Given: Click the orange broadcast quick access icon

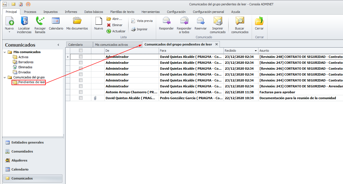Looking at the screenshot, I should click(x=28, y=4).
